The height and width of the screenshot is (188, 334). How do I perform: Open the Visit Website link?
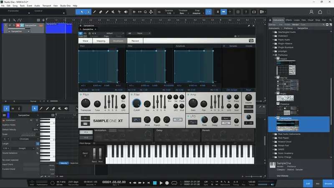click(283, 176)
